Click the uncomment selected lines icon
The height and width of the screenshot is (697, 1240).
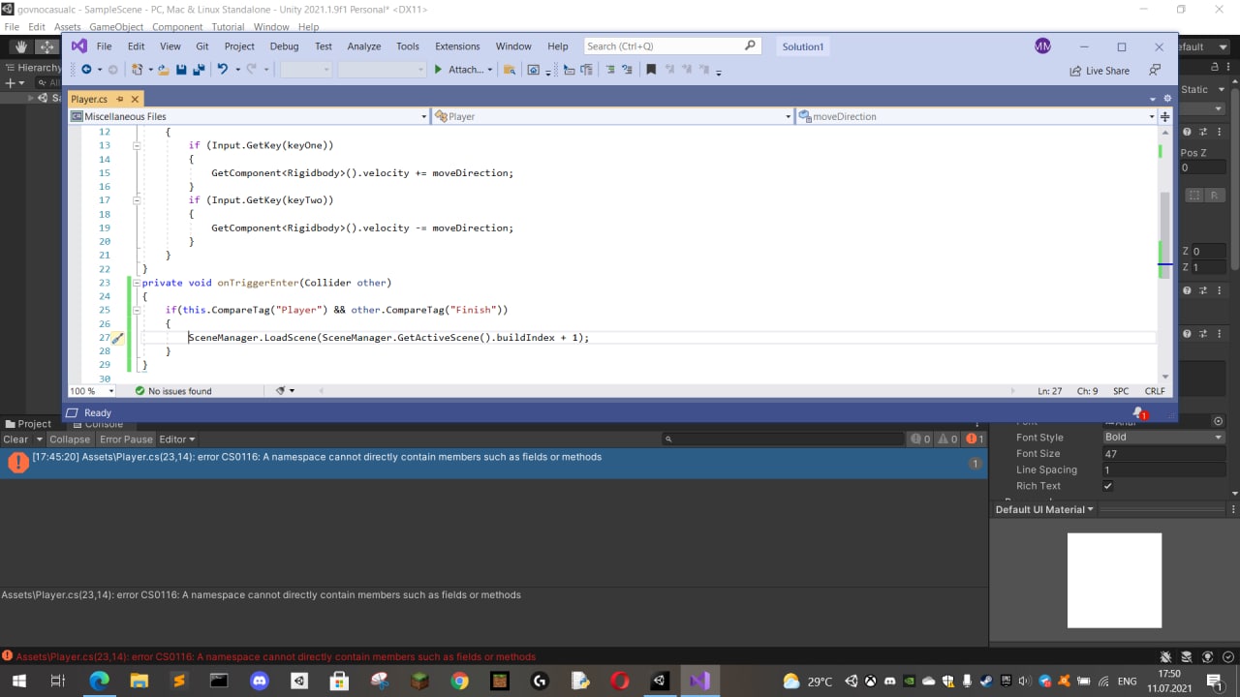[x=627, y=70]
